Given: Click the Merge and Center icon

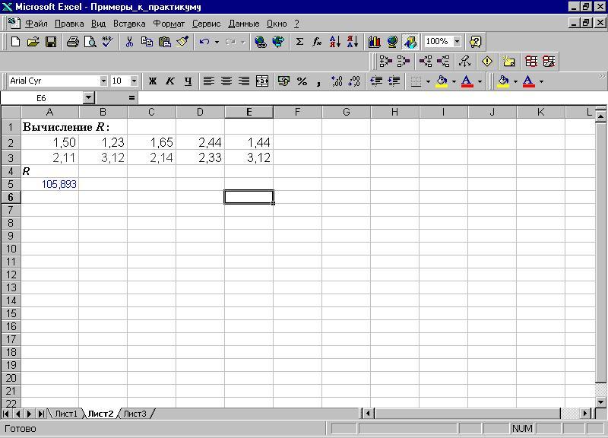Looking at the screenshot, I should [x=262, y=81].
